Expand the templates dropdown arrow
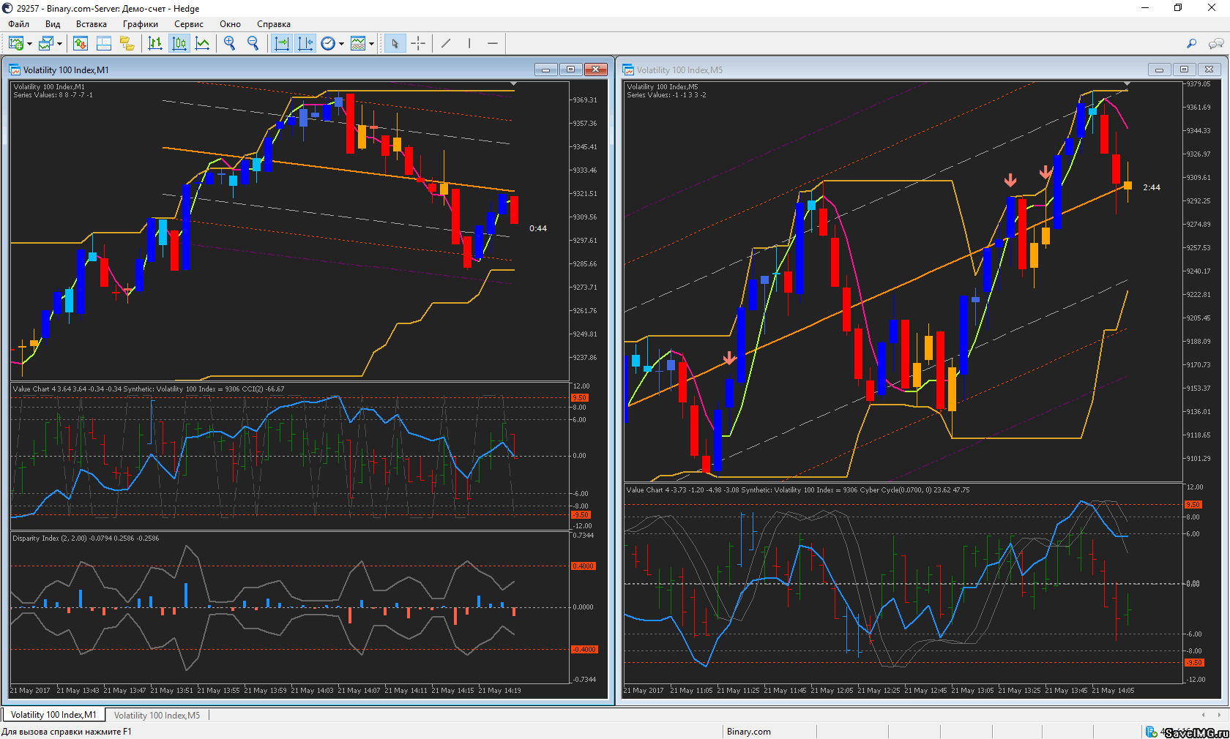The height and width of the screenshot is (739, 1230). click(371, 44)
